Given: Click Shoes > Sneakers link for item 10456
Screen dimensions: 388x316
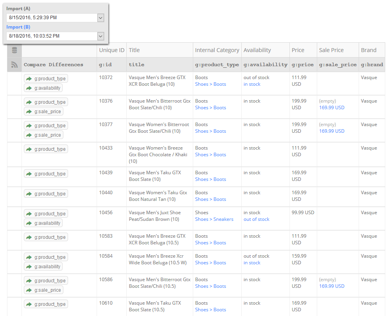Looking at the screenshot, I should pyautogui.click(x=214, y=219).
